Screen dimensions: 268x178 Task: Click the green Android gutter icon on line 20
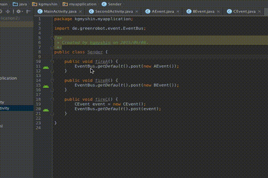(46, 109)
